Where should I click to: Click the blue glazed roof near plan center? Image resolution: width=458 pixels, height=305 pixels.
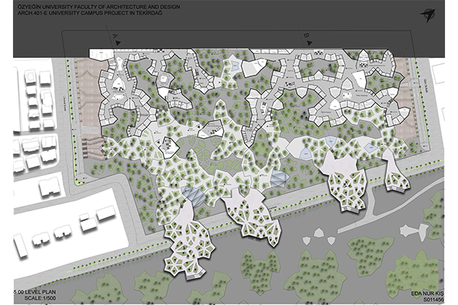[x=279, y=179]
